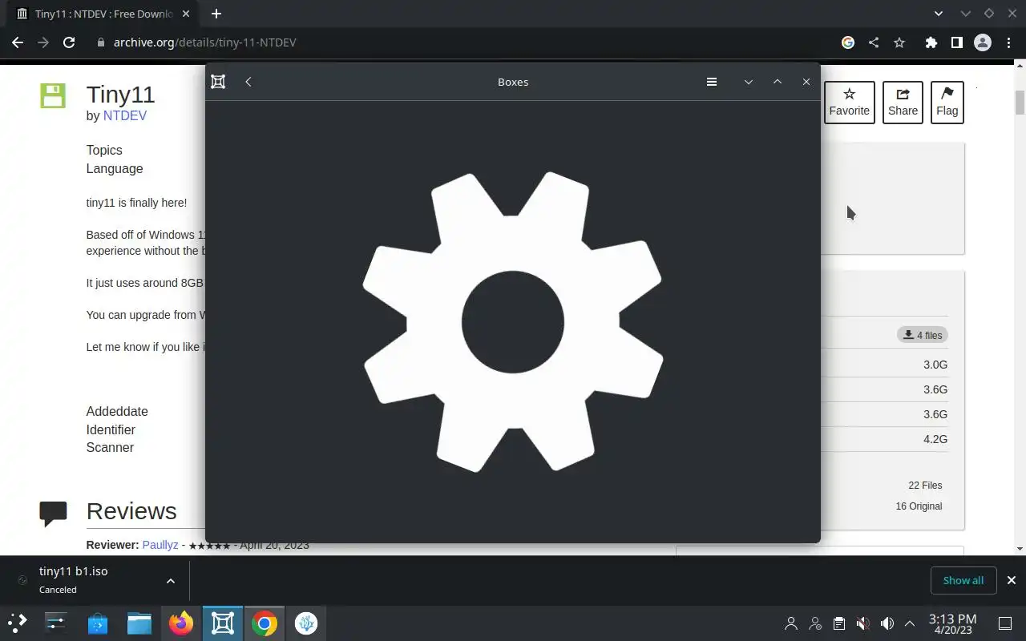1026x641 pixels.
Task: Click Show all downloads button
Action: pos(963,580)
